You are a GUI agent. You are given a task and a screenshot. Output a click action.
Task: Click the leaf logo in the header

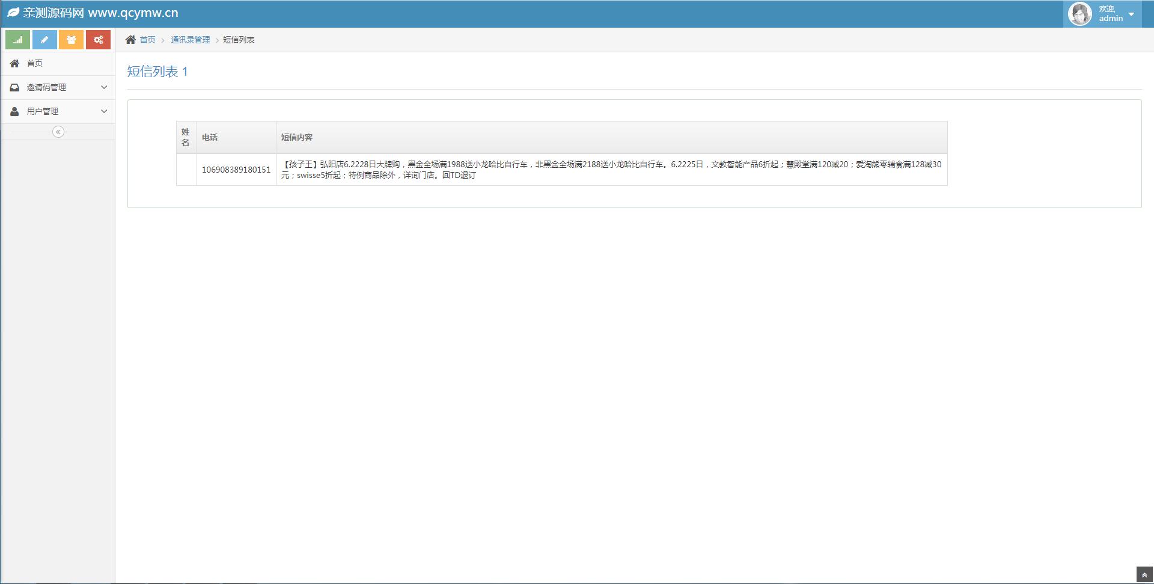(13, 13)
